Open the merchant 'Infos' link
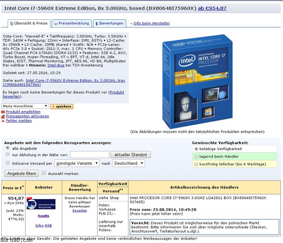This screenshot has width=283, height=243. pyautogui.click(x=39, y=226)
